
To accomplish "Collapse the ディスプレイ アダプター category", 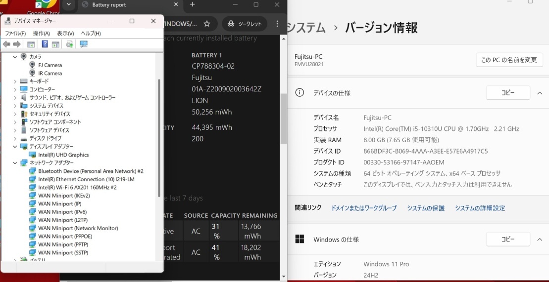I will click(x=15, y=146).
